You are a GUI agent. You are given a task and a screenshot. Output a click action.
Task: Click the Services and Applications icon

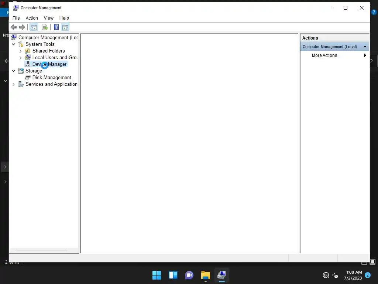tap(21, 84)
